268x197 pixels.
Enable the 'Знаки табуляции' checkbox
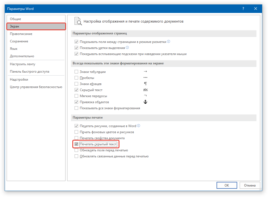pyautogui.click(x=76, y=72)
